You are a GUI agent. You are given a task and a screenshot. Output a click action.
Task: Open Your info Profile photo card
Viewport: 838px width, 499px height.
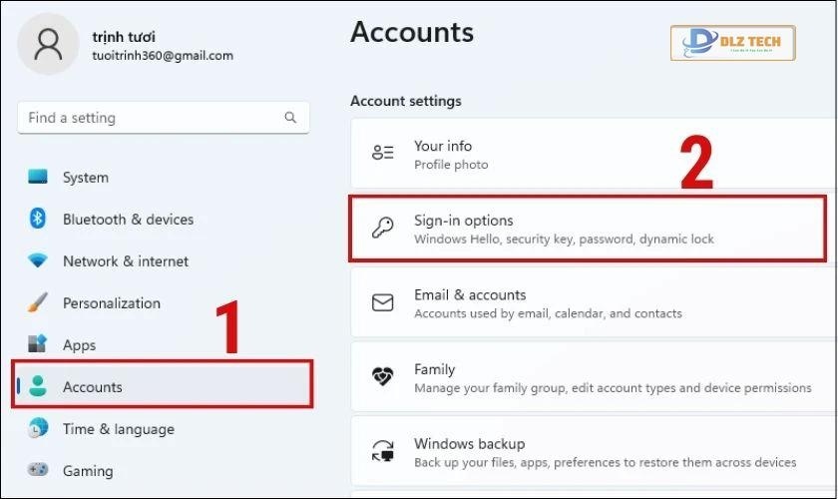coord(594,153)
